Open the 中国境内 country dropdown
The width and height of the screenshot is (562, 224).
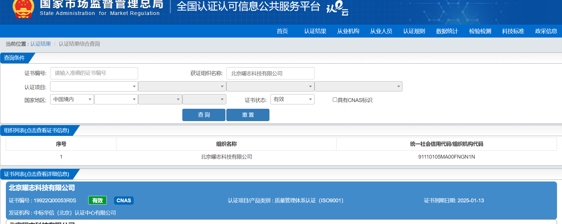(x=72, y=99)
